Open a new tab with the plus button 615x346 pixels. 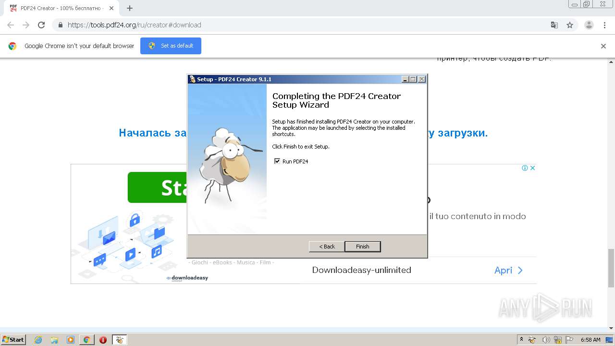pyautogui.click(x=130, y=8)
